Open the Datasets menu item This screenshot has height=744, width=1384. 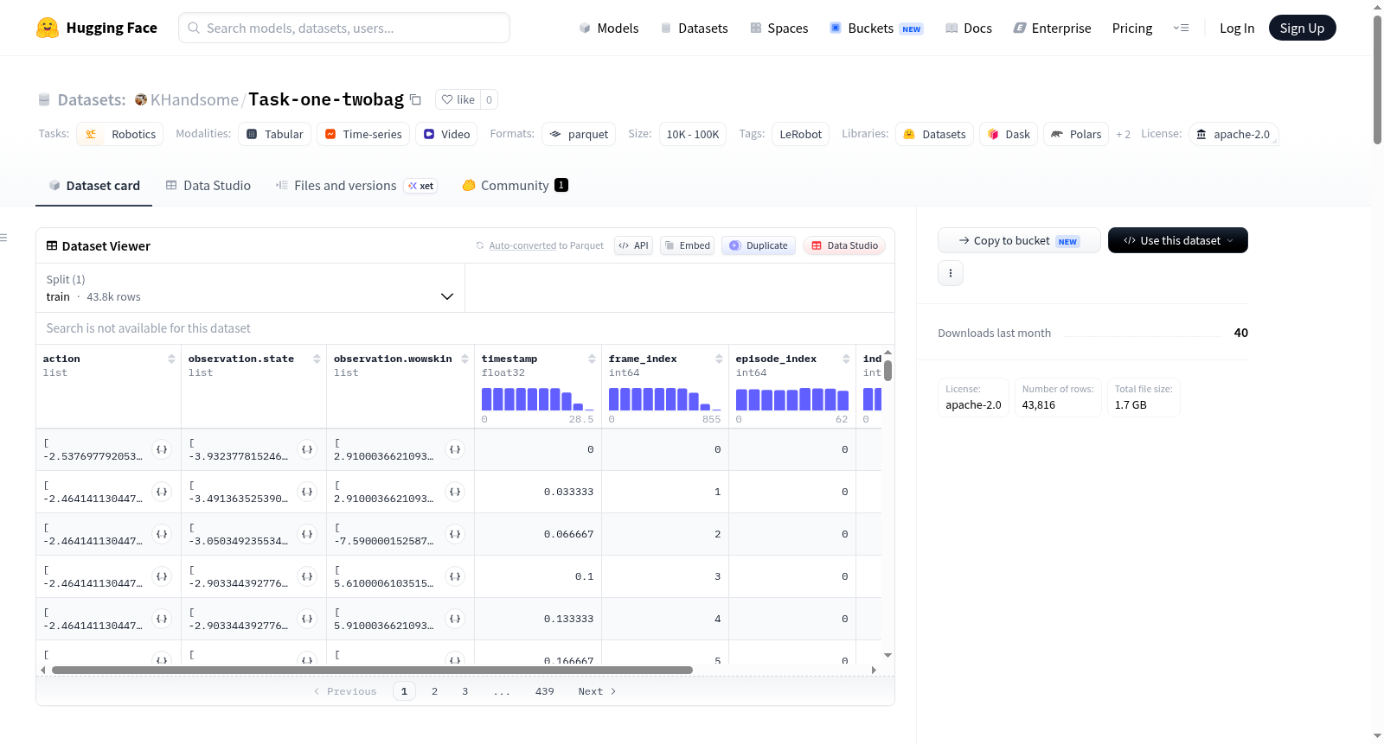point(695,29)
